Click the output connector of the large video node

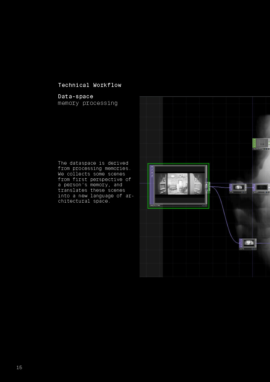pos(209,187)
